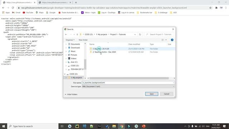
Task: Open recent locations dropdown arrow
Action: (x=74, y=34)
